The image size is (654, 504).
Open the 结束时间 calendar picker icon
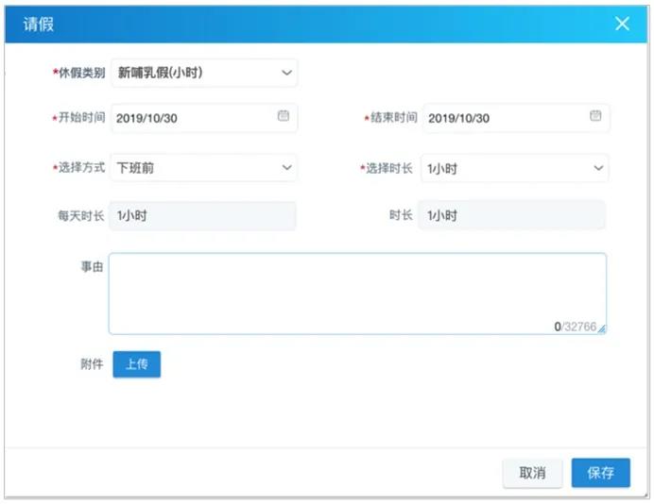[x=595, y=116]
